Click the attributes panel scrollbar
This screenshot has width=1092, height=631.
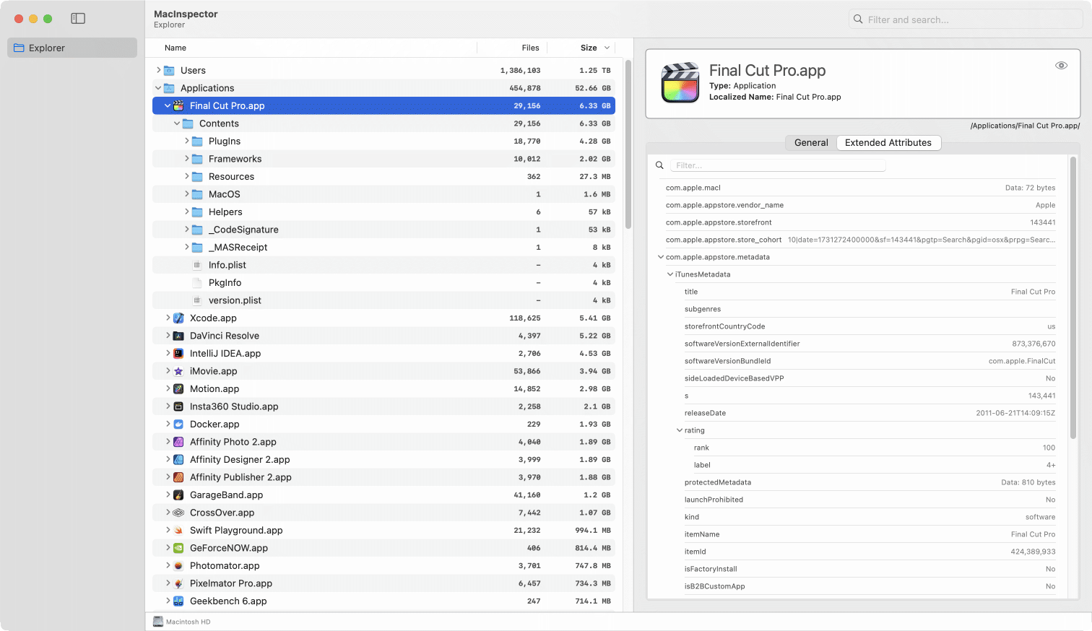coord(1073,297)
